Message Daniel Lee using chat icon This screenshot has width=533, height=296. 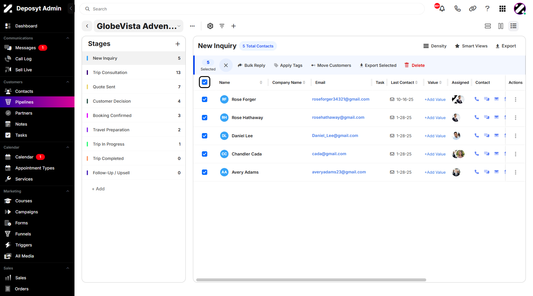click(487, 135)
